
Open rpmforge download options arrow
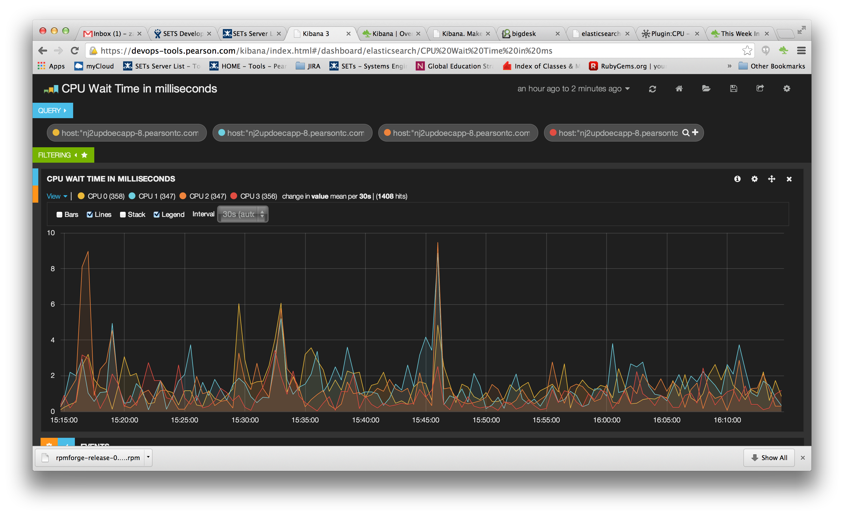pos(148,457)
